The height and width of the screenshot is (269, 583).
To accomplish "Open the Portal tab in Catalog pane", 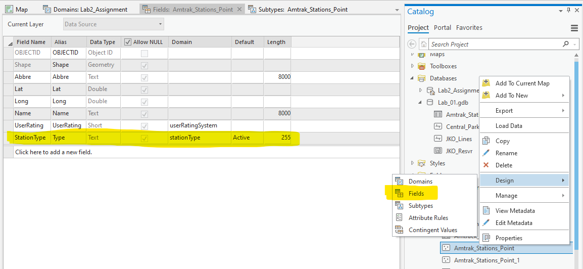I will point(443,28).
